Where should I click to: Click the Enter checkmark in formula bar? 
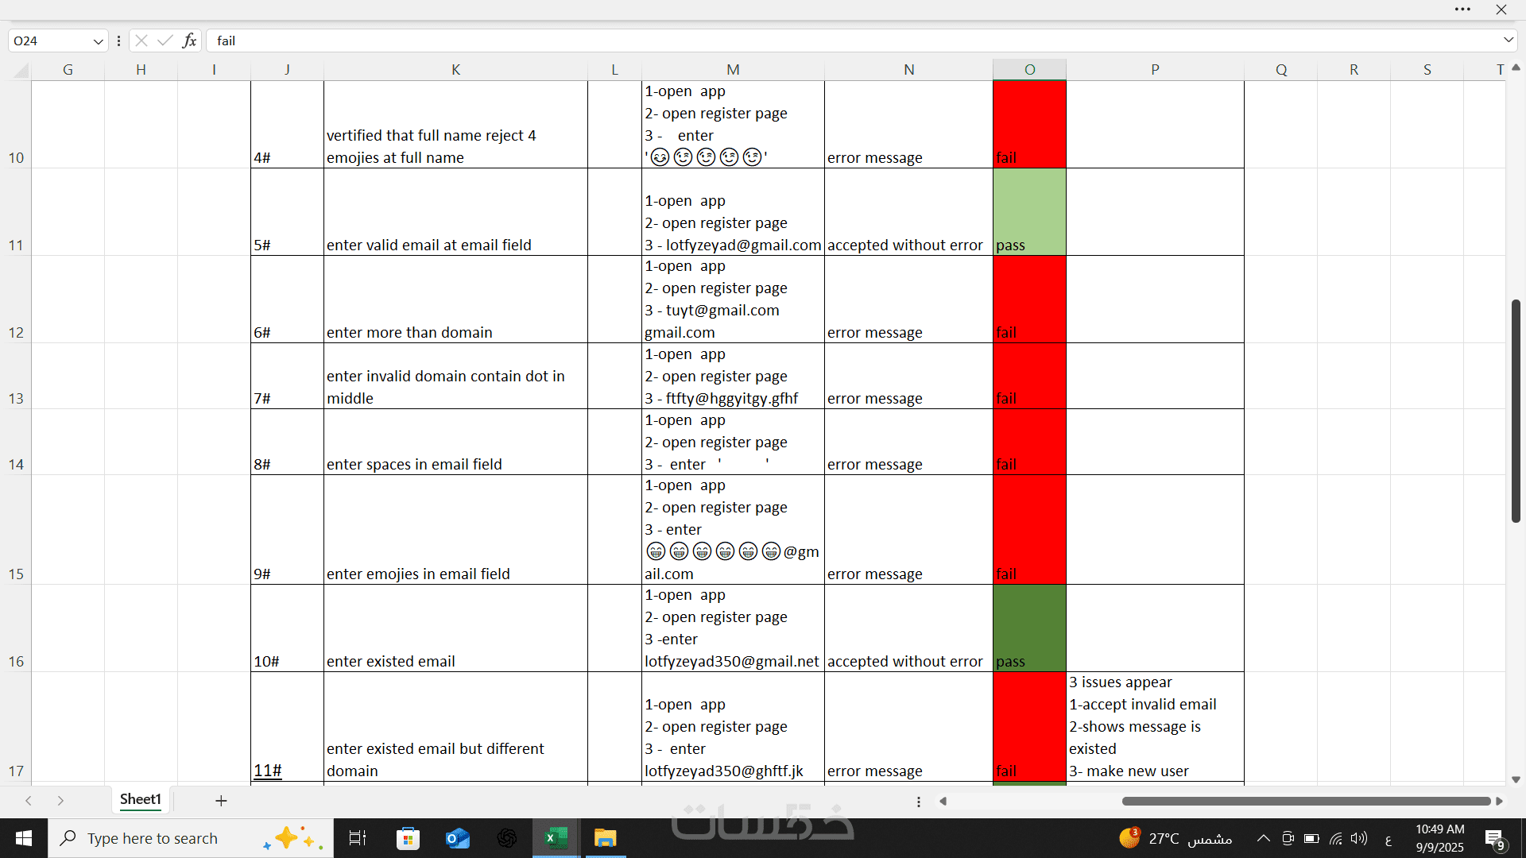tap(165, 41)
